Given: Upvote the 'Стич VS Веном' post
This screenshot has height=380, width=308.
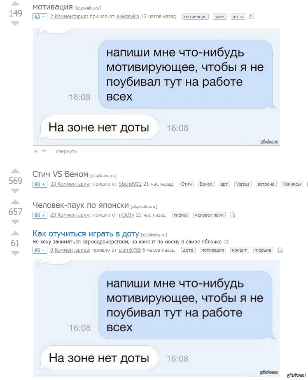Looking at the screenshot, I should click(15, 171).
